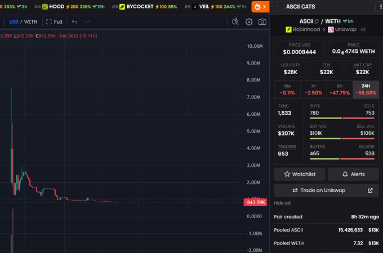Open the indicator replay clock icon
The image size is (383, 253).
(x=235, y=22)
